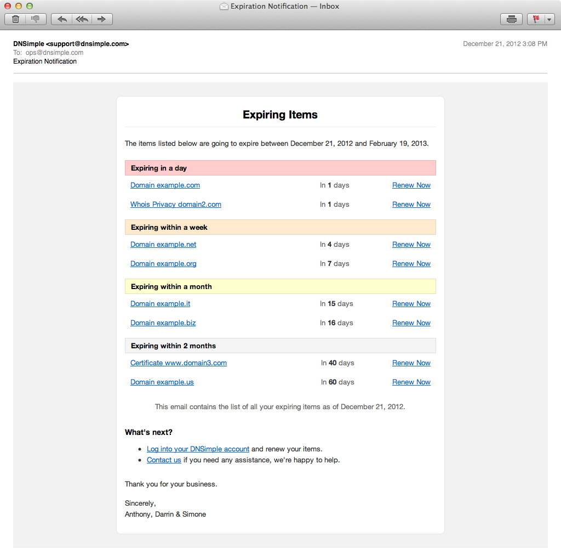Viewport: 561px width, 560px height.
Task: Open the Domain example.us link
Action: coord(162,382)
